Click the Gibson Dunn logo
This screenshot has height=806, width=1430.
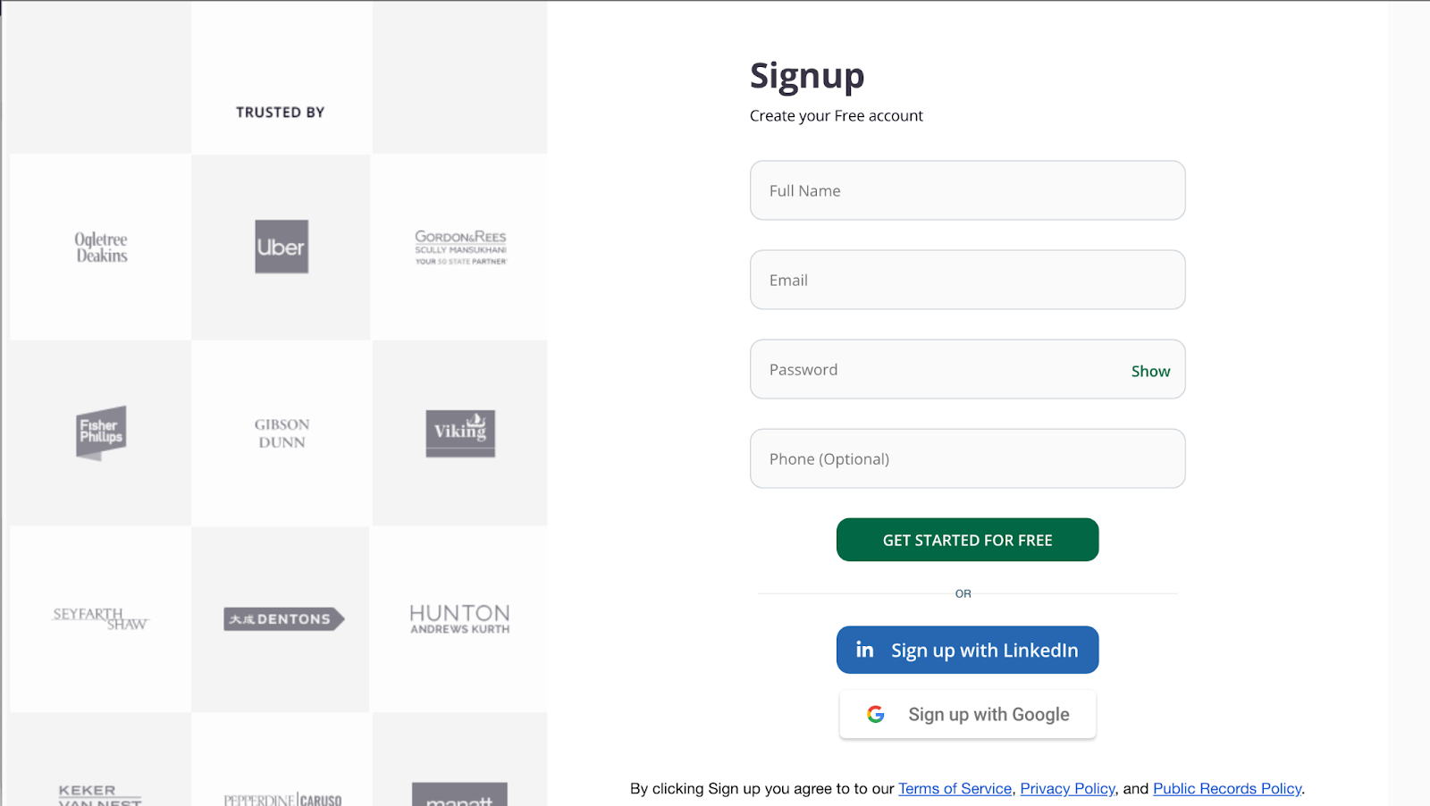[x=282, y=433]
